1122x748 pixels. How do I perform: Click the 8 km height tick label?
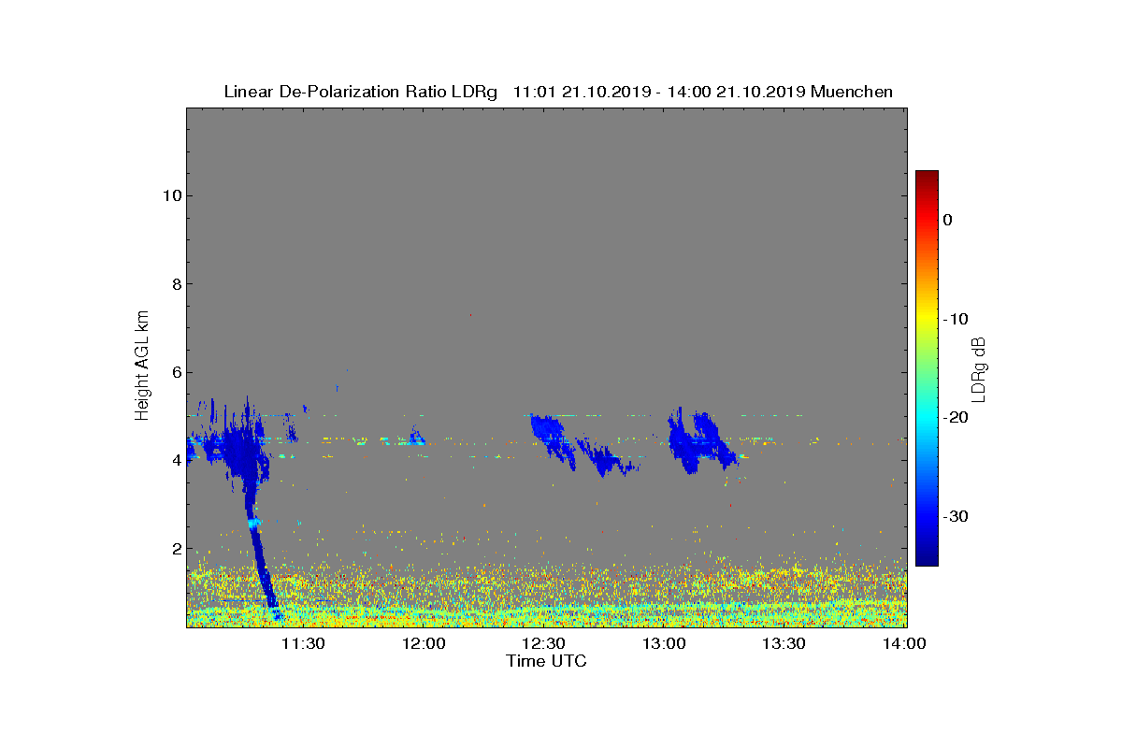point(175,284)
